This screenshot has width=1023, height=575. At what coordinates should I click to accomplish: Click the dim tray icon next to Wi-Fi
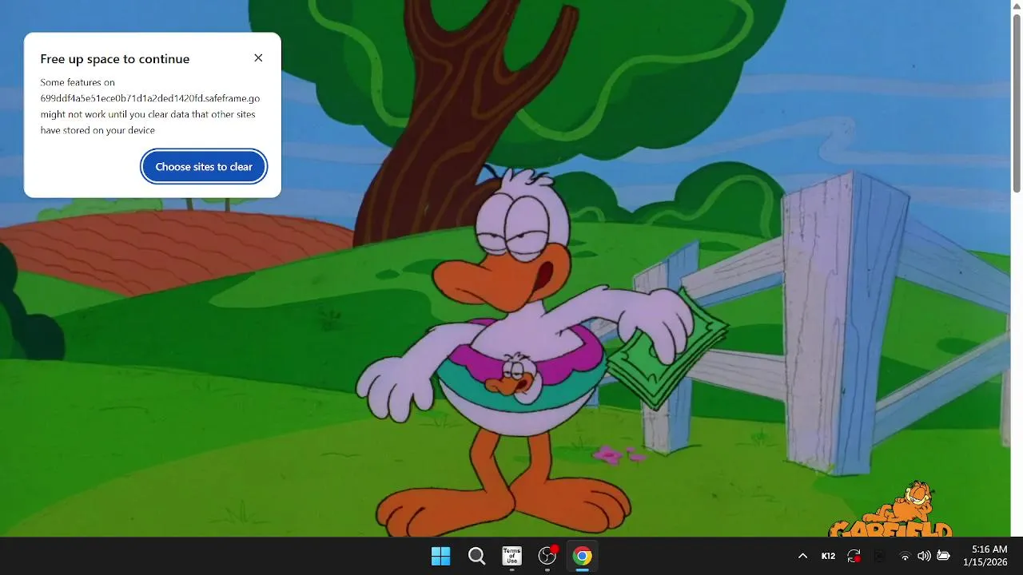879,556
